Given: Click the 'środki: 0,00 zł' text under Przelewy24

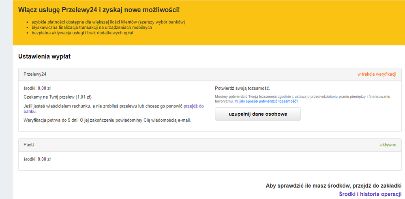Looking at the screenshot, I should (37, 89).
